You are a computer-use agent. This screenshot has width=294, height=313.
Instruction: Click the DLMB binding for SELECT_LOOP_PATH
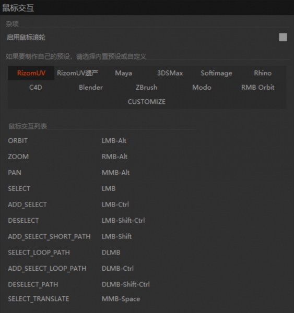point(111,252)
